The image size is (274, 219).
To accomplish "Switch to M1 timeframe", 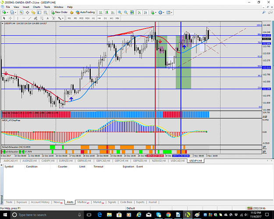I will point(69,18).
